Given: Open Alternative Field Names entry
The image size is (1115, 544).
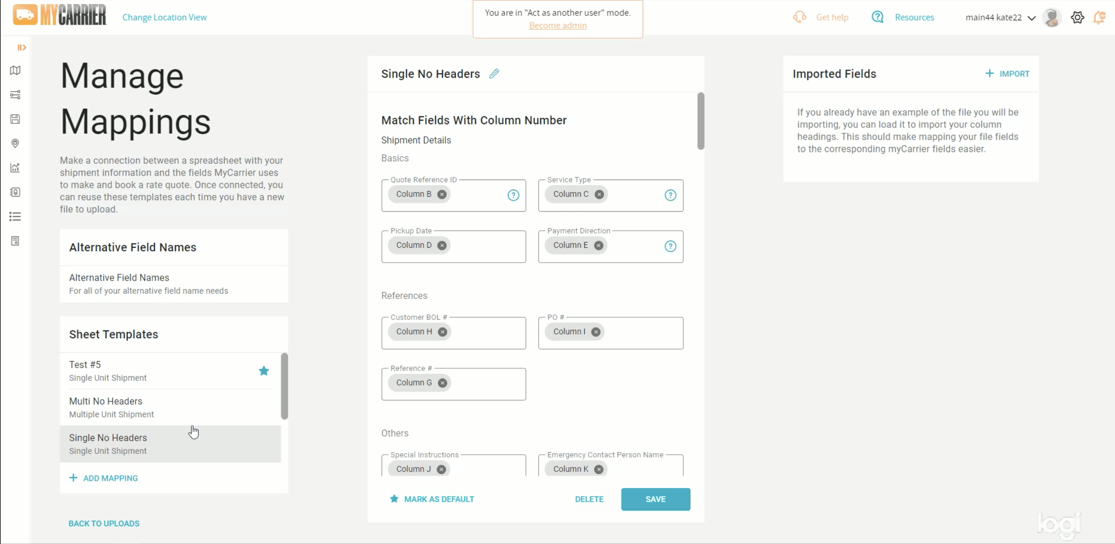Looking at the screenshot, I should pyautogui.click(x=174, y=284).
